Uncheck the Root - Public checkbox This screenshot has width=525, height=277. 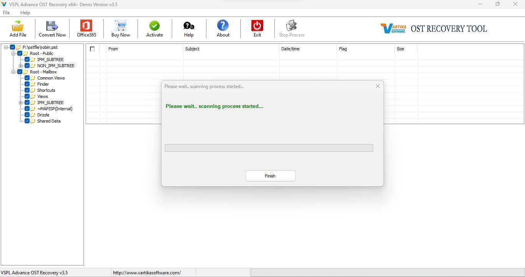(x=20, y=53)
